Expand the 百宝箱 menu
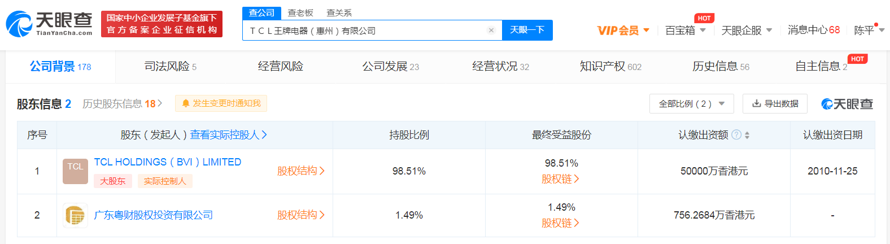This screenshot has height=244, width=890. tap(686, 30)
